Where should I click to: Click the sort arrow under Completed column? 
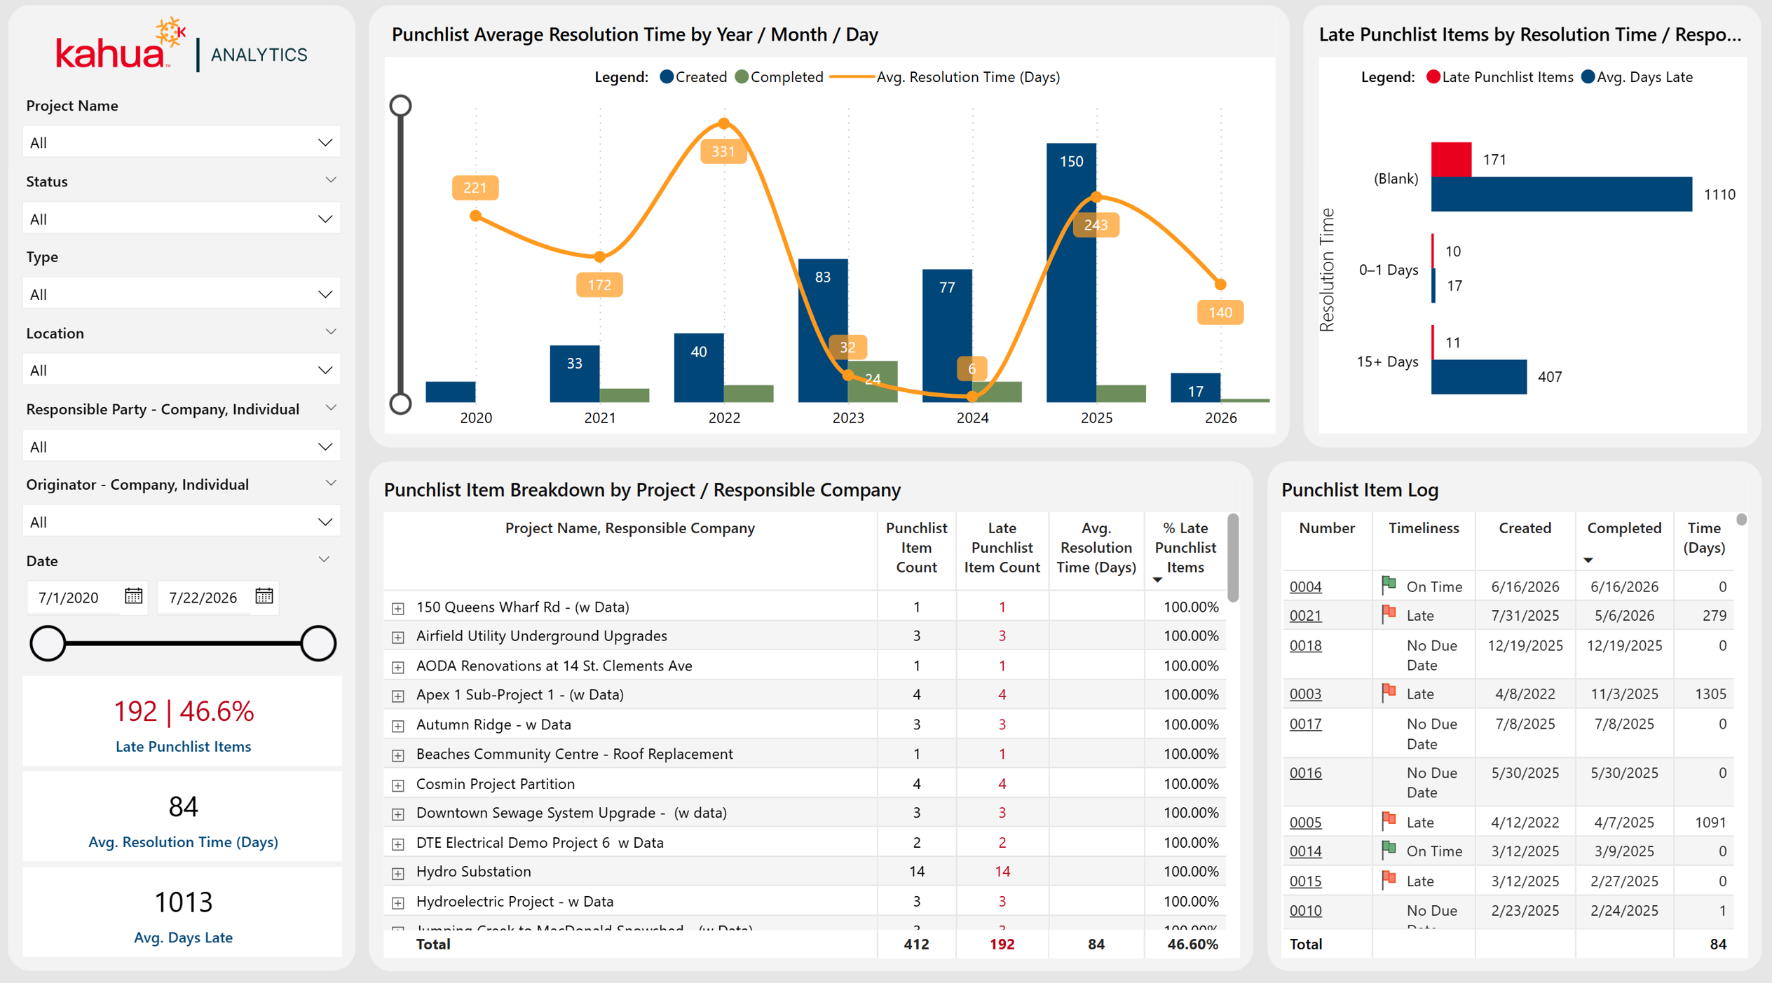[1588, 561]
